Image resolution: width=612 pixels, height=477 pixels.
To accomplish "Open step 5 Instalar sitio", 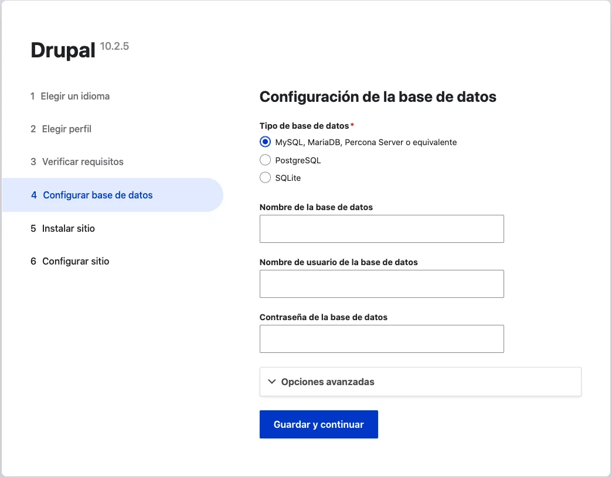I will pos(63,228).
